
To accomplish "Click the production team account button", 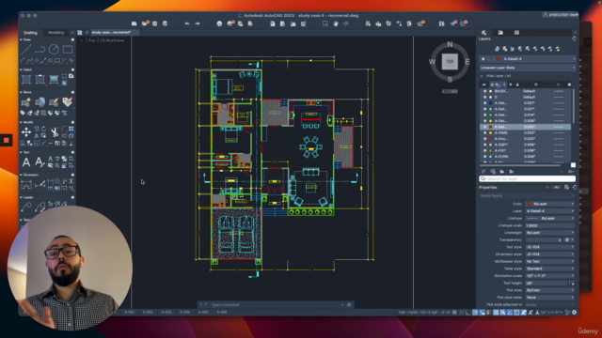I will [x=561, y=15].
